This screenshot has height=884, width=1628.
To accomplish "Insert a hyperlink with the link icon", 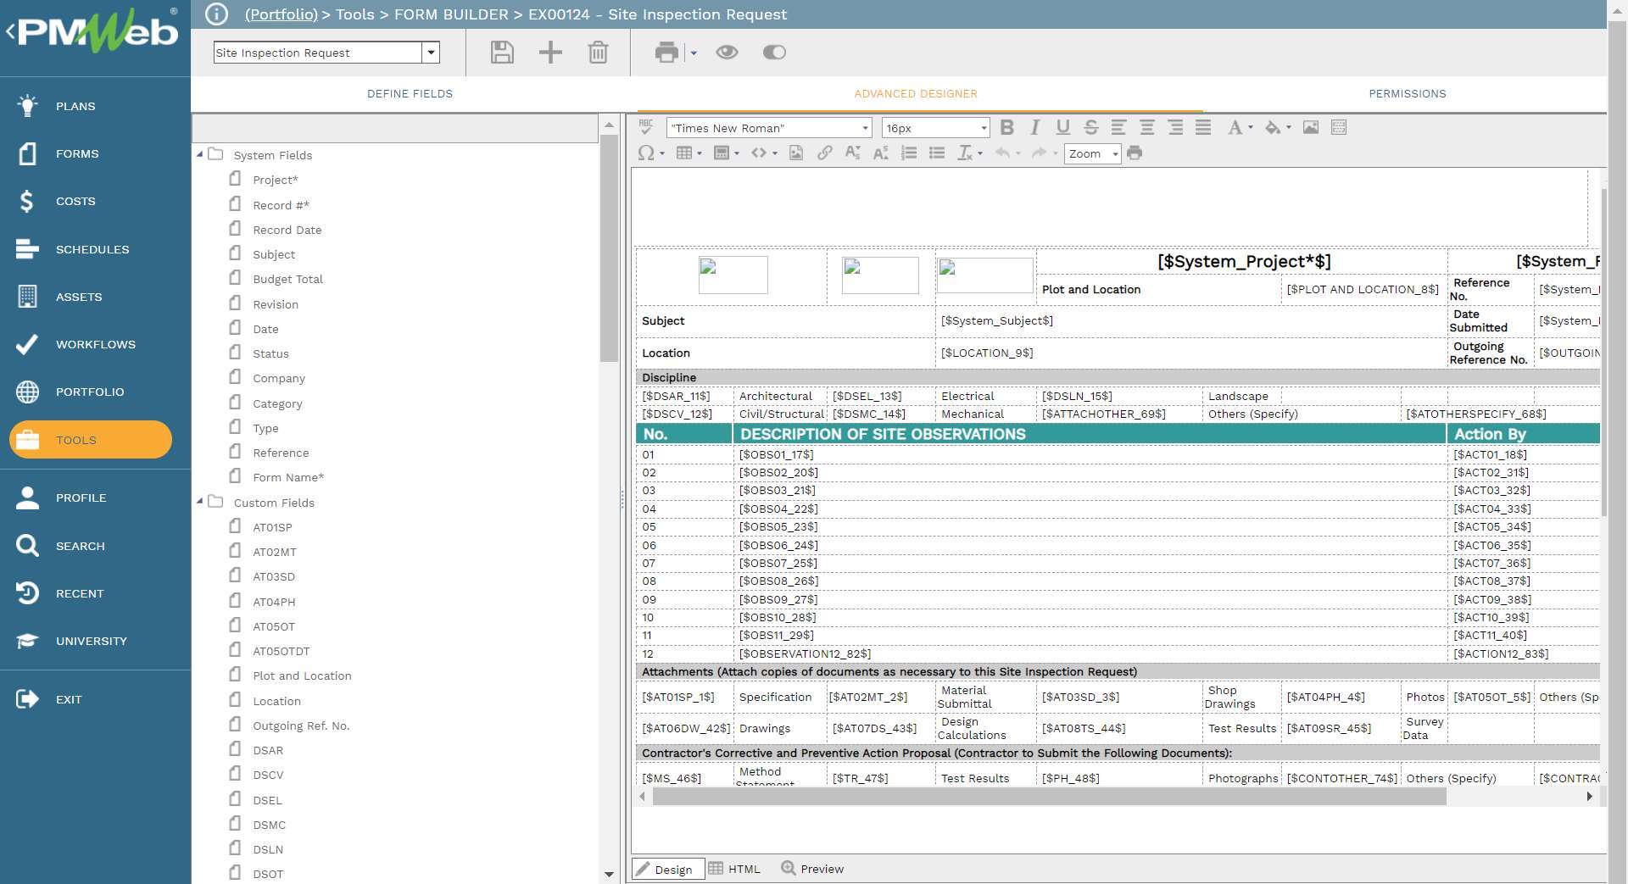I will pos(824,153).
